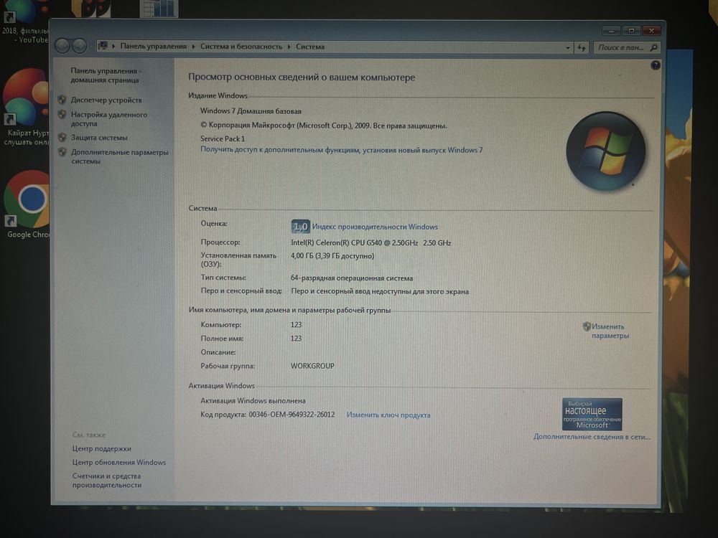The image size is (718, 538).
Task: Expand the address bar history dropdown
Action: click(568, 47)
